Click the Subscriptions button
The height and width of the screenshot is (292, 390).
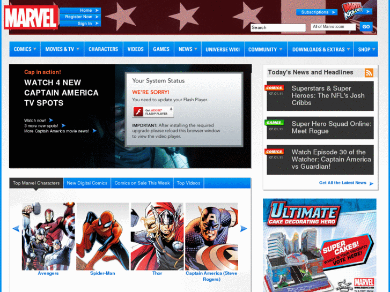tap(317, 12)
